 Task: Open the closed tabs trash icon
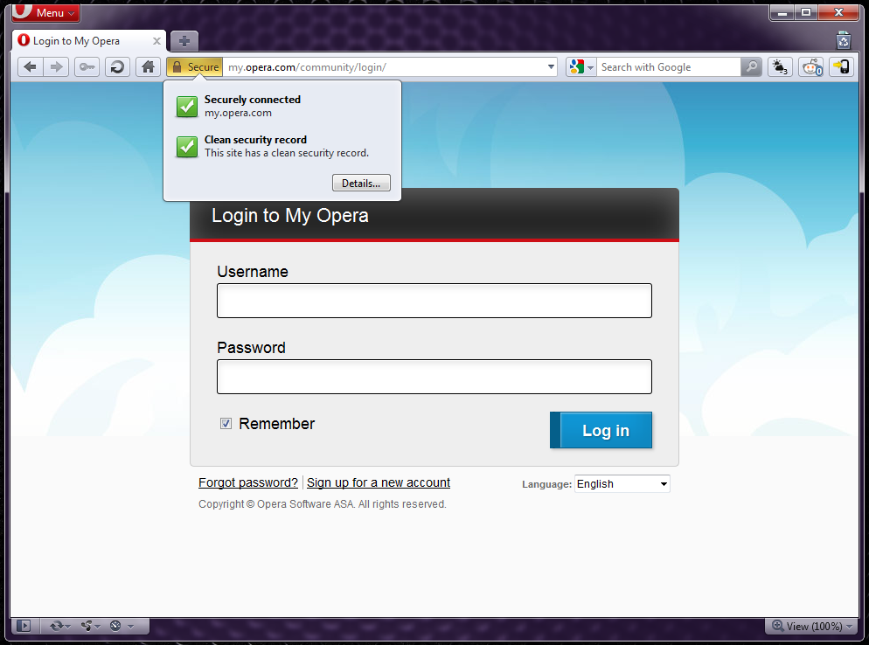tap(843, 39)
